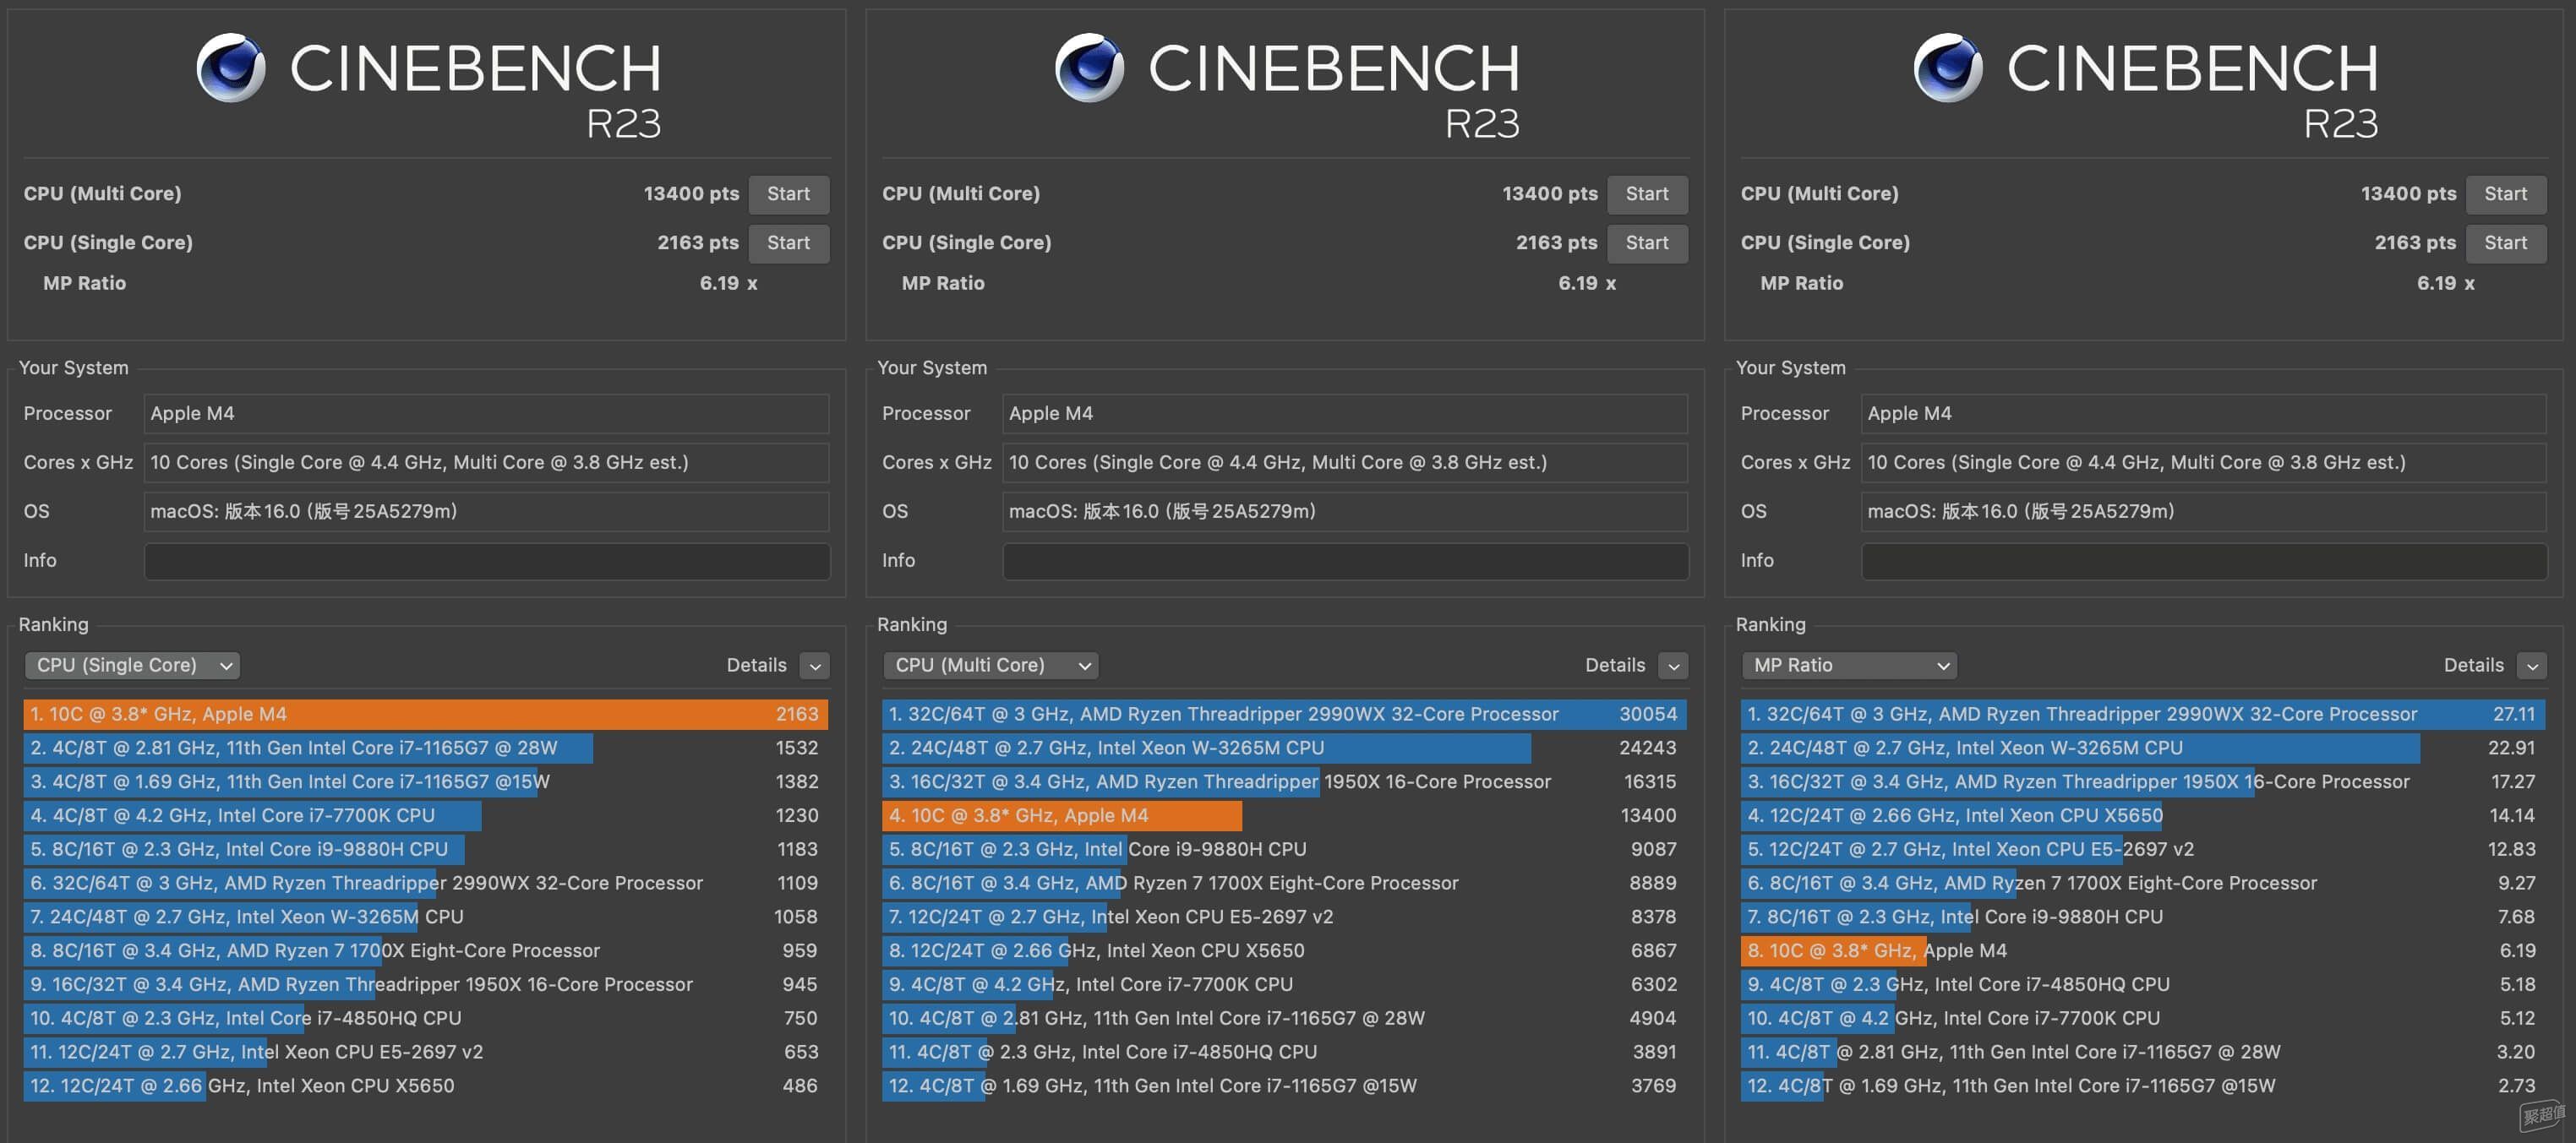Expand Details chevron in middle window ranking
Image resolution: width=2576 pixels, height=1143 pixels.
1674,666
